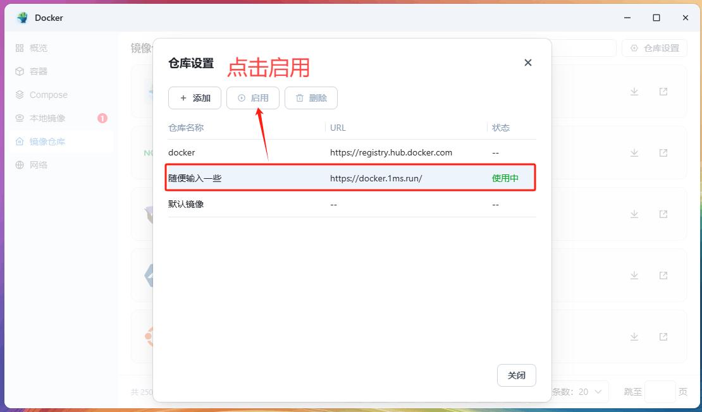This screenshot has width=702, height=412.
Task: Click the 删除 (Delete) button
Action: point(311,98)
